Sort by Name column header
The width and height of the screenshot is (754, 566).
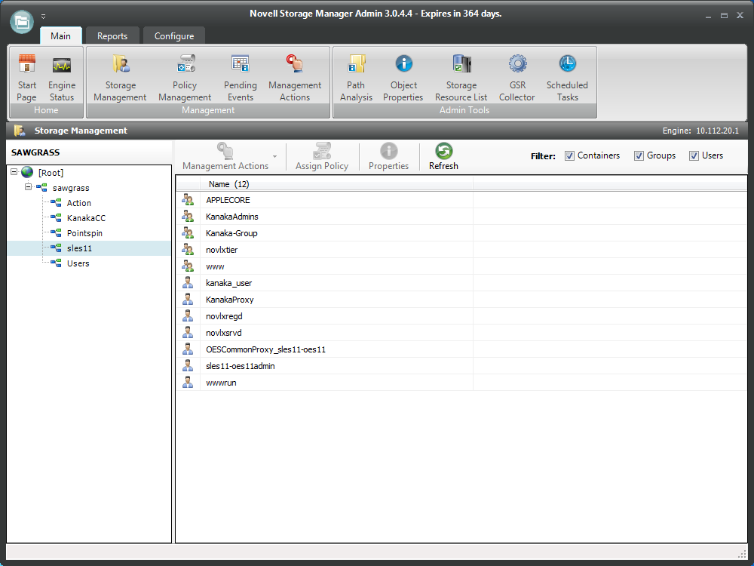[336, 184]
